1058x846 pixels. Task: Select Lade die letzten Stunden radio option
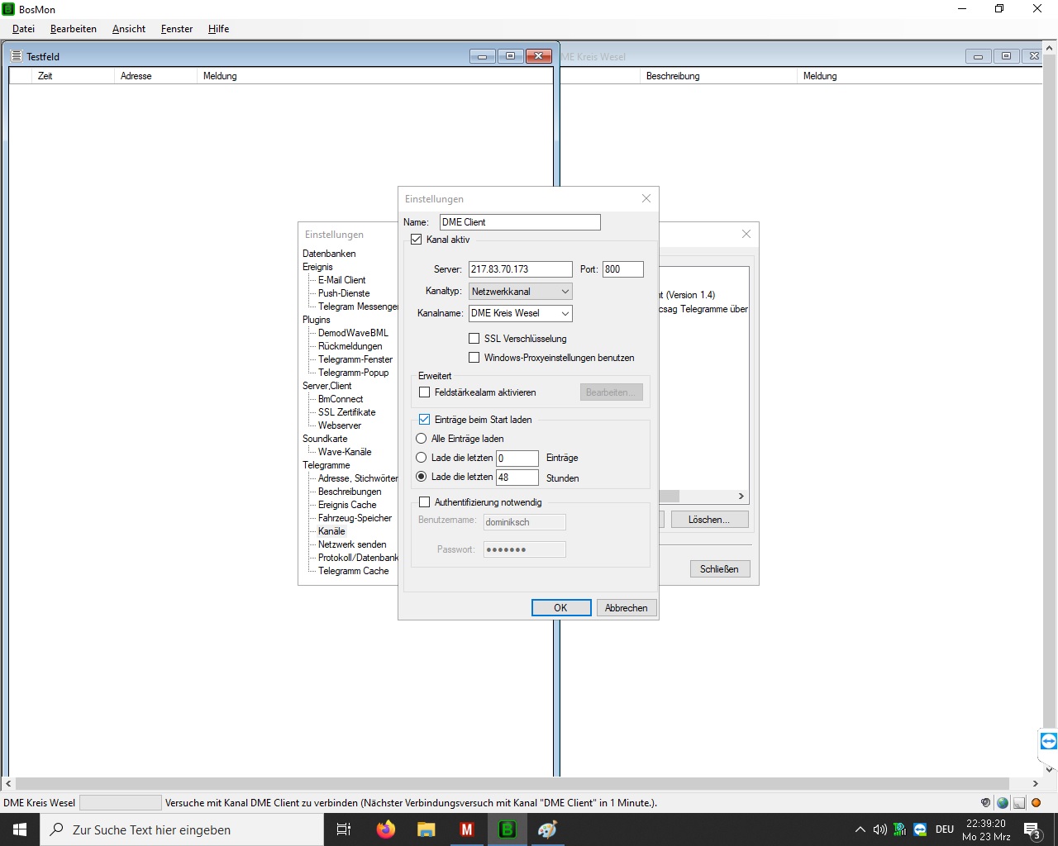[421, 477]
